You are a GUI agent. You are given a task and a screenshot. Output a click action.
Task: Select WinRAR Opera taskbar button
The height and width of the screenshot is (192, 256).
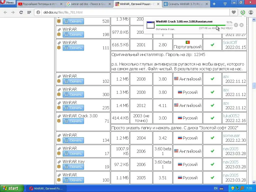point(47,188)
